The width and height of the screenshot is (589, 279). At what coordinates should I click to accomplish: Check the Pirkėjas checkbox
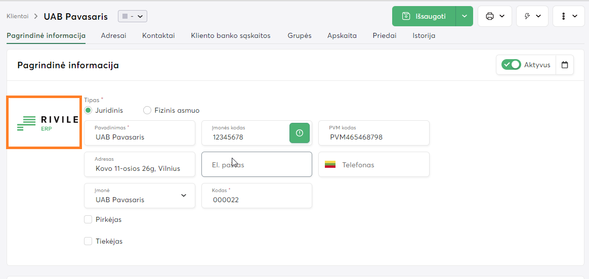tap(88, 220)
